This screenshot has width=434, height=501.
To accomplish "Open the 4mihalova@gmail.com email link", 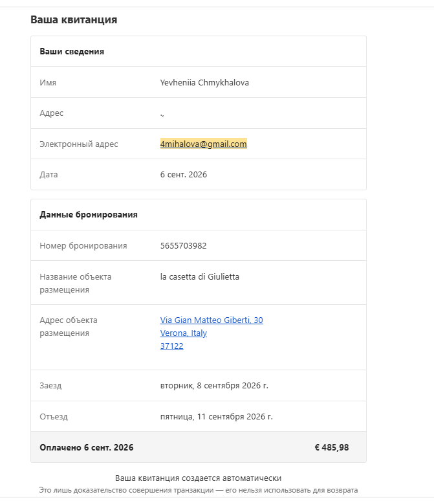I will pyautogui.click(x=204, y=144).
